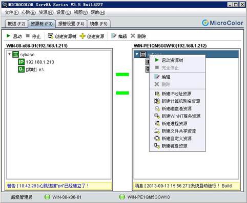Open the 帮助(H) menu

click(98, 12)
